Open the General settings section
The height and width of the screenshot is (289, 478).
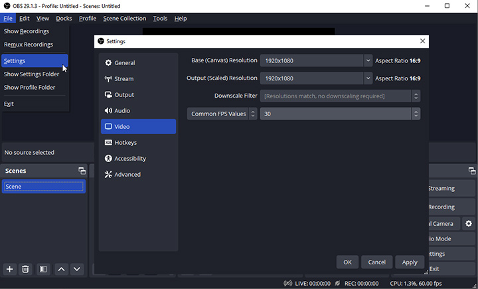(138, 63)
